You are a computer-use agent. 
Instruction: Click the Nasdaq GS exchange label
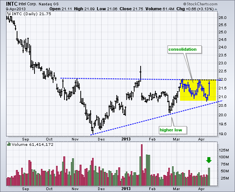click(x=49, y=4)
